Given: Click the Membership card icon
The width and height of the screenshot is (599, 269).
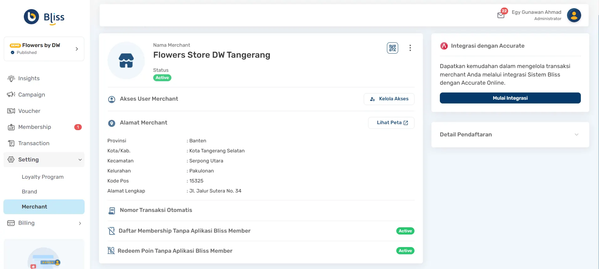Looking at the screenshot, I should coord(11,127).
